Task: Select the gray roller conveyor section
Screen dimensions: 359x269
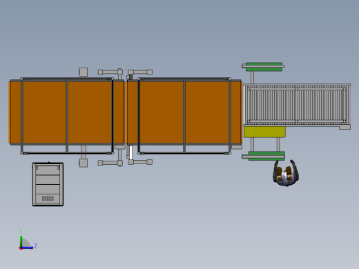Action: click(297, 105)
